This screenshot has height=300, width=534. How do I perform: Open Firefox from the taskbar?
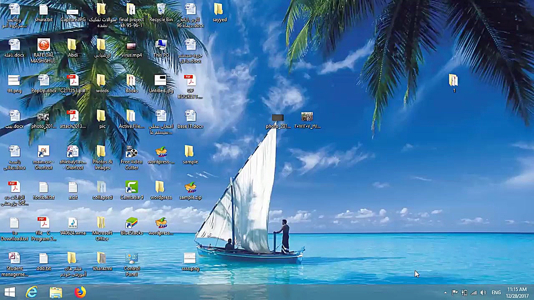click(x=80, y=292)
